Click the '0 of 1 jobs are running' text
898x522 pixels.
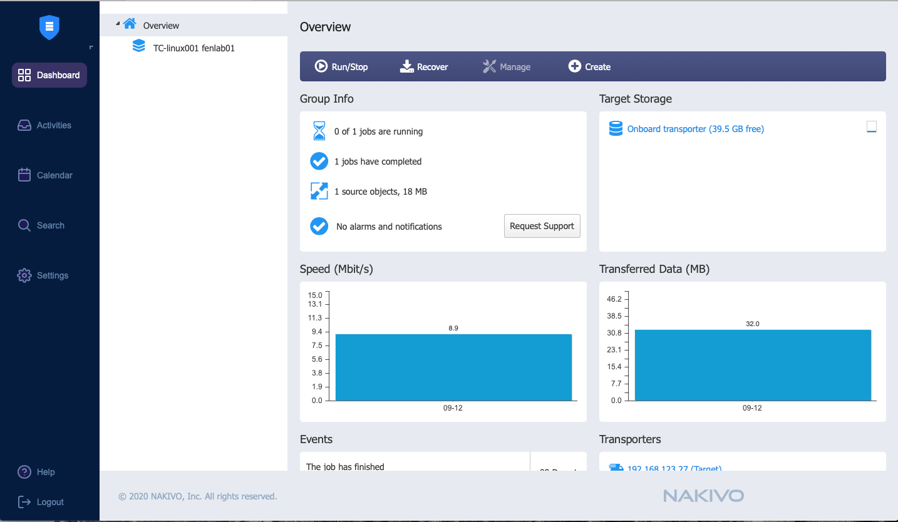tap(378, 132)
